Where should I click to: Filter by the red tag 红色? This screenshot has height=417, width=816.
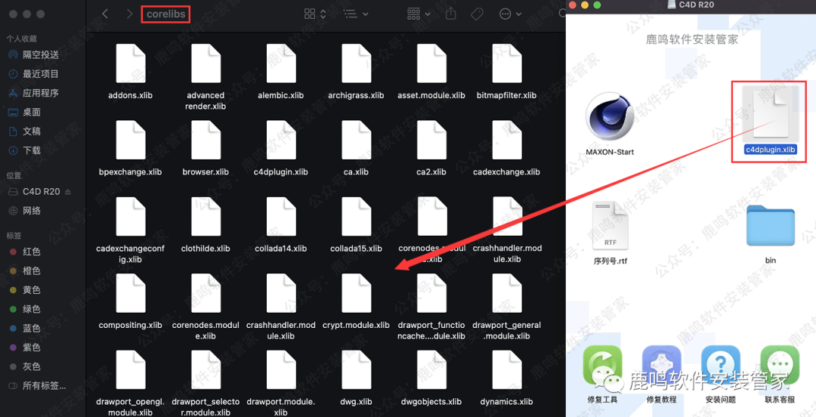click(31, 252)
